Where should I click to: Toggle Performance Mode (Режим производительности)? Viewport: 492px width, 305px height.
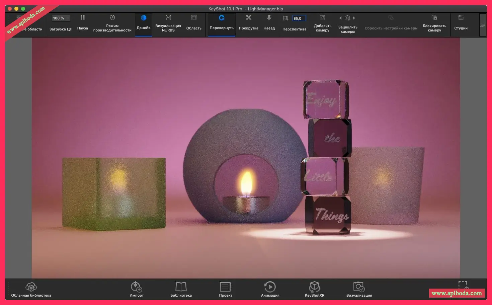(112, 18)
